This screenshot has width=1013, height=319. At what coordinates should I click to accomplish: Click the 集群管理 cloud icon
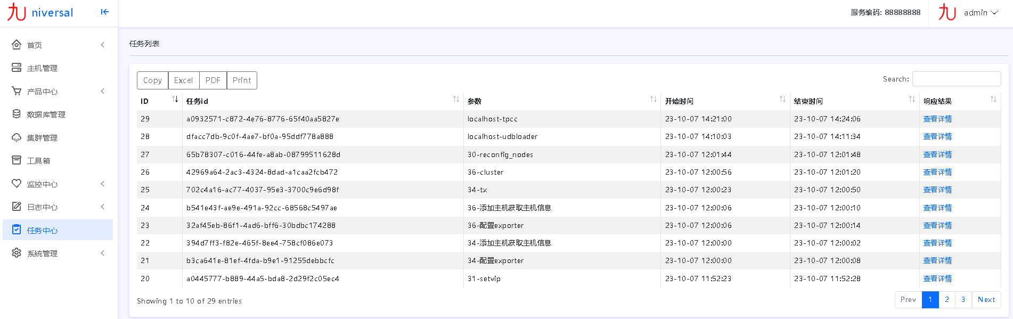(17, 137)
